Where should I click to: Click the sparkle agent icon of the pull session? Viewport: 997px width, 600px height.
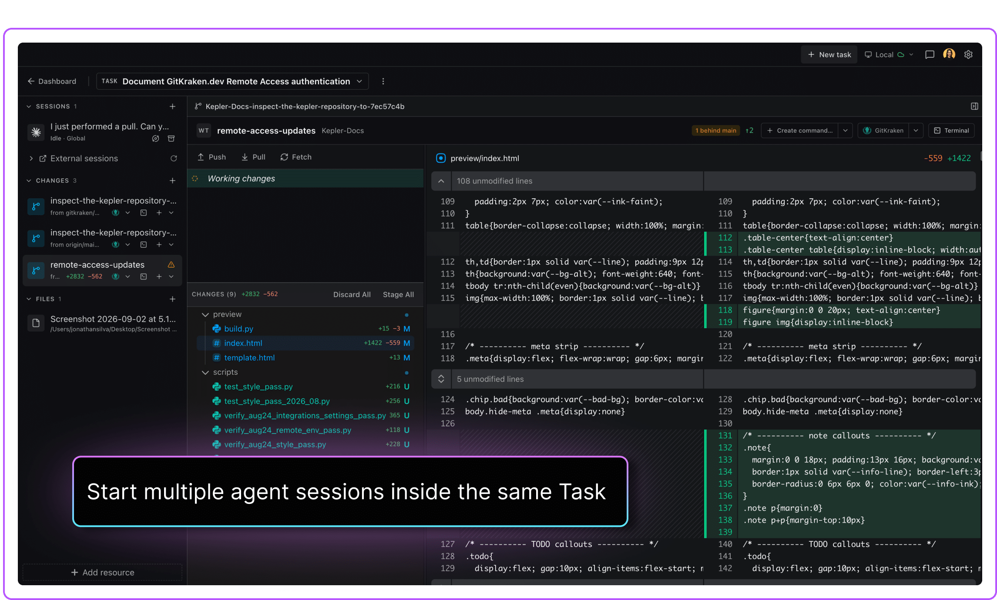tap(36, 132)
